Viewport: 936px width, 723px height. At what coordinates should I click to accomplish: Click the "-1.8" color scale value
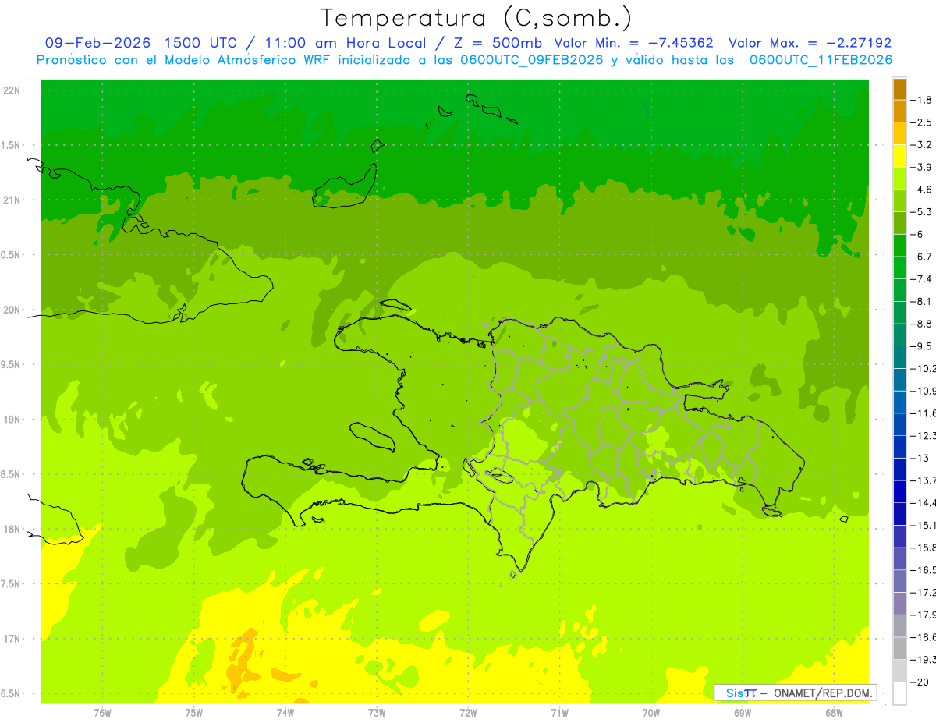921,100
